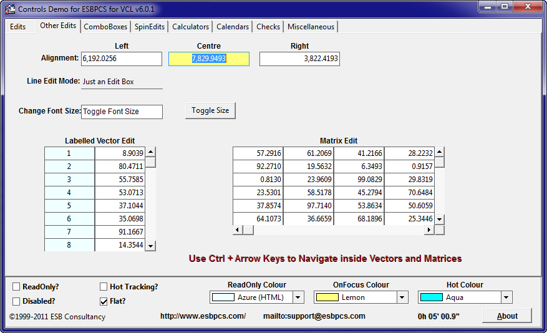The image size is (547, 333).
Task: Click the Azure (HTML) colour swatch
Action: (x=223, y=297)
